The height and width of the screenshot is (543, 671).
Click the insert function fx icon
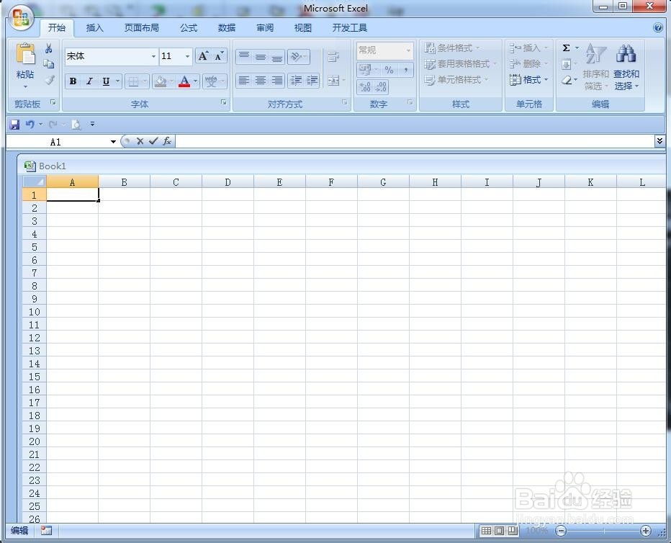[167, 140]
